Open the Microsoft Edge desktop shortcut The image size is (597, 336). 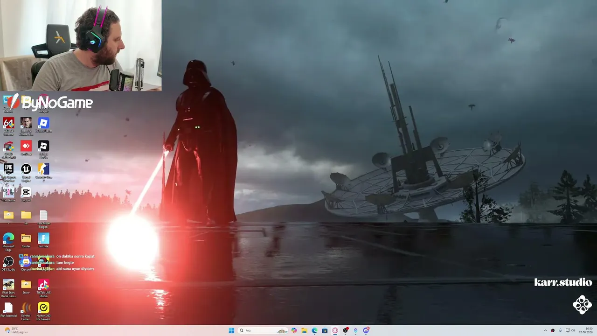[x=8, y=241]
